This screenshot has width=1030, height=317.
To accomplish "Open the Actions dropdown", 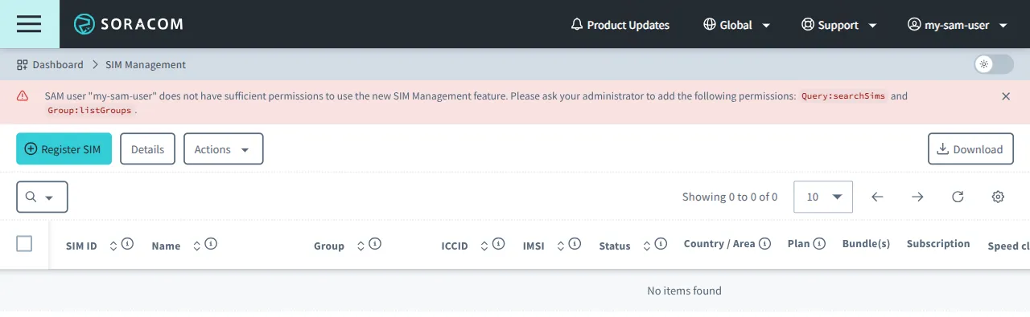I will click(x=223, y=149).
